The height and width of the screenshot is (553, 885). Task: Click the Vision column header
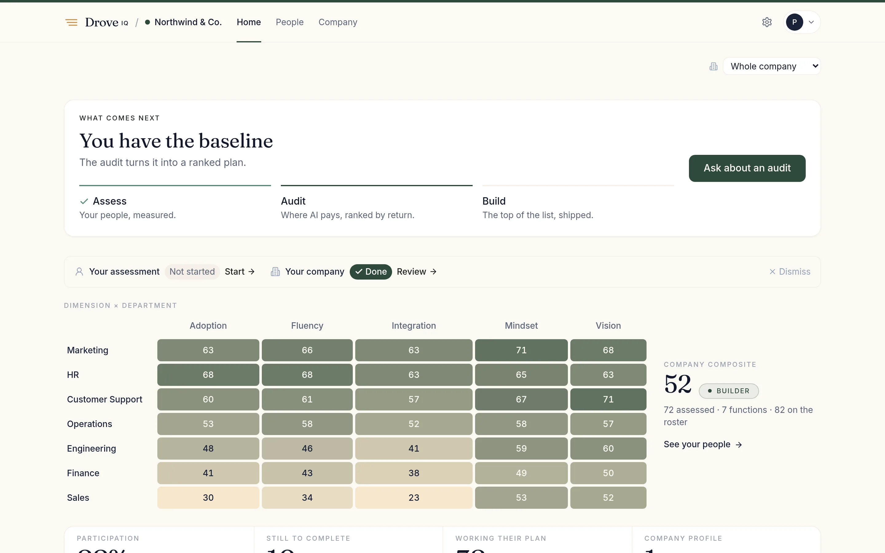pos(608,326)
